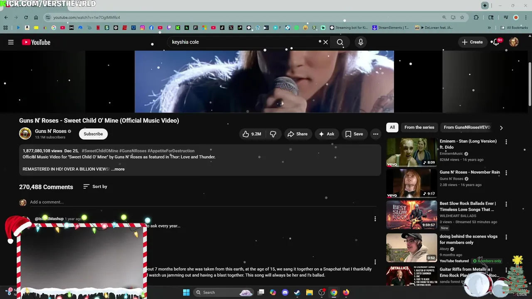Image resolution: width=532 pixels, height=299 pixels.
Task: Click the browser back arrow
Action: click(x=6, y=17)
